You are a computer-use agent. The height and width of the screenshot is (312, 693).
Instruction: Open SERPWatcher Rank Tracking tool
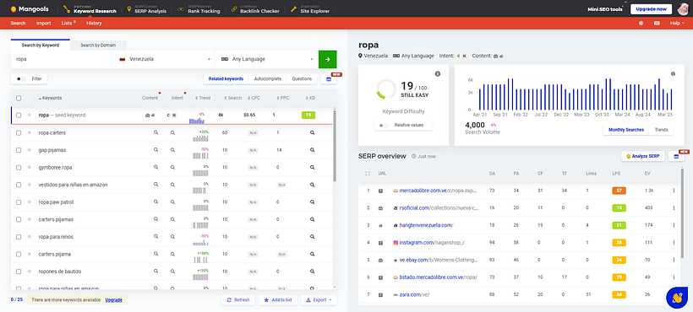tap(199, 8)
